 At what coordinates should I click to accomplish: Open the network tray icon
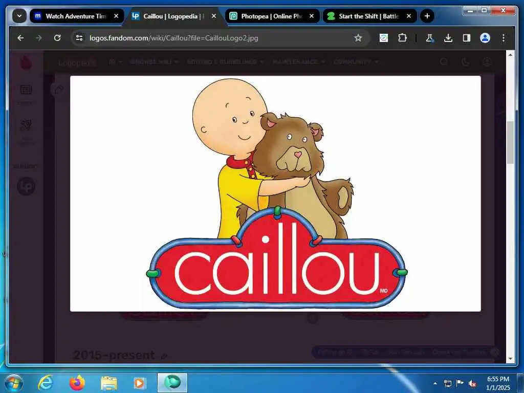click(447, 383)
